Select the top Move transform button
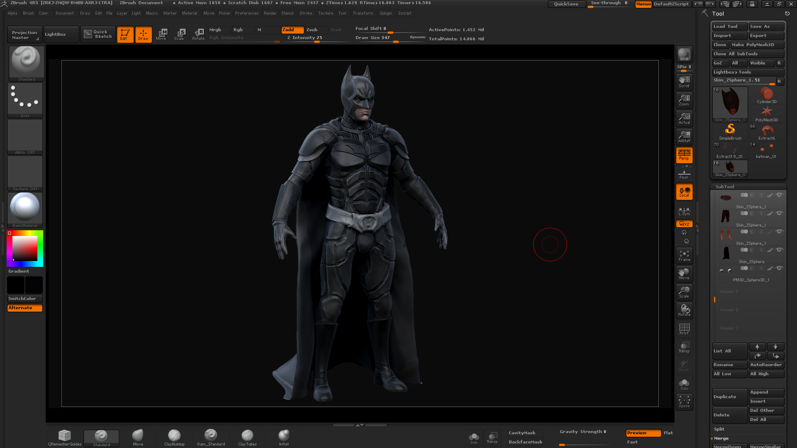 click(x=162, y=34)
